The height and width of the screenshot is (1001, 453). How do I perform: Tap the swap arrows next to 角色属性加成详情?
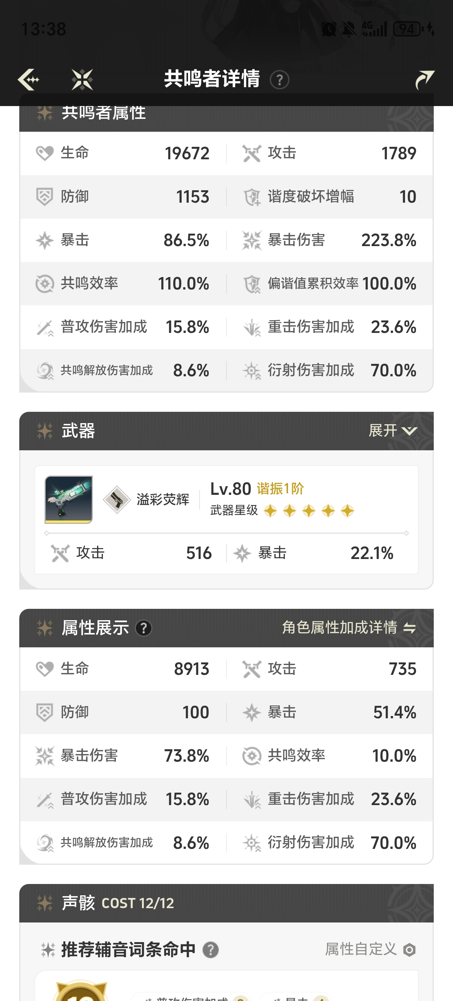pos(410,628)
